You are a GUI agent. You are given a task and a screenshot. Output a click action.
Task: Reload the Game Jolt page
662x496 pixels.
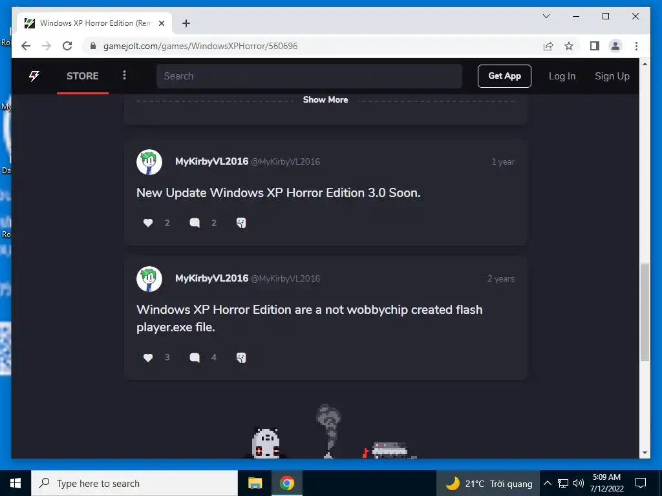[67, 46]
